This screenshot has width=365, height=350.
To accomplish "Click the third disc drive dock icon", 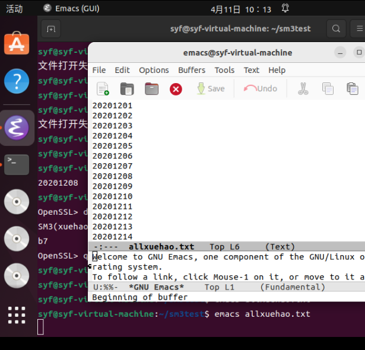I will point(17,276).
